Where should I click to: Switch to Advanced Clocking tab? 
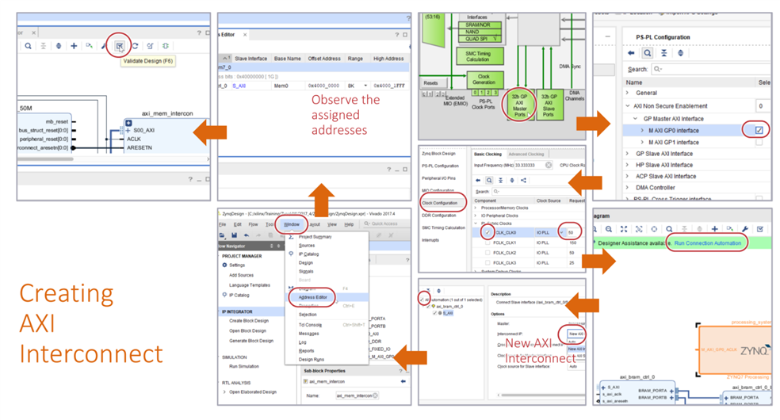pyautogui.click(x=526, y=154)
